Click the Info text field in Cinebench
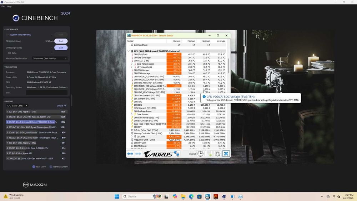The height and width of the screenshot is (201, 357). tap(46, 93)
